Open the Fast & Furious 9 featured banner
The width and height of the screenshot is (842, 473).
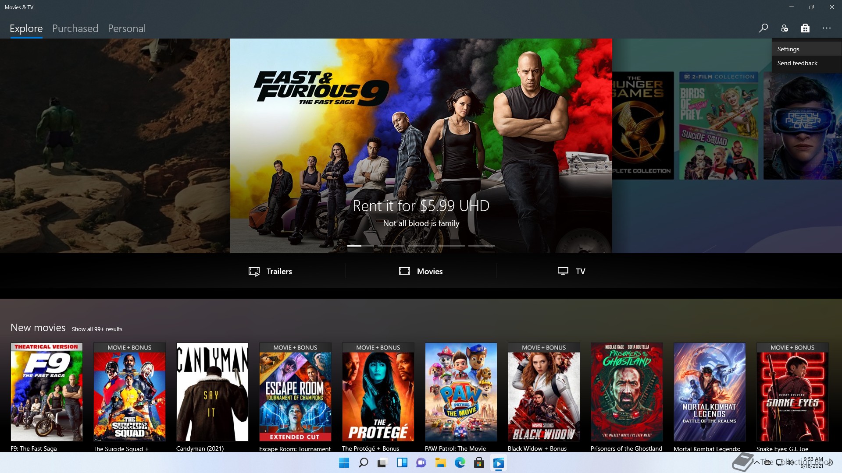click(x=421, y=145)
